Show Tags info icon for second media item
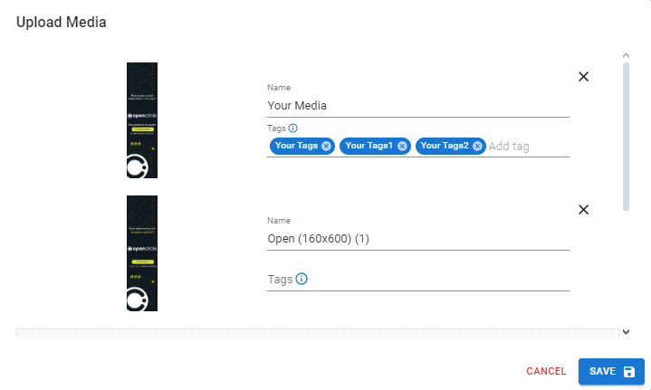The height and width of the screenshot is (390, 651). click(302, 279)
